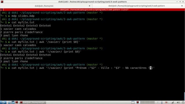Minimize the terminal window
The height and width of the screenshot is (104, 185).
point(177,2)
